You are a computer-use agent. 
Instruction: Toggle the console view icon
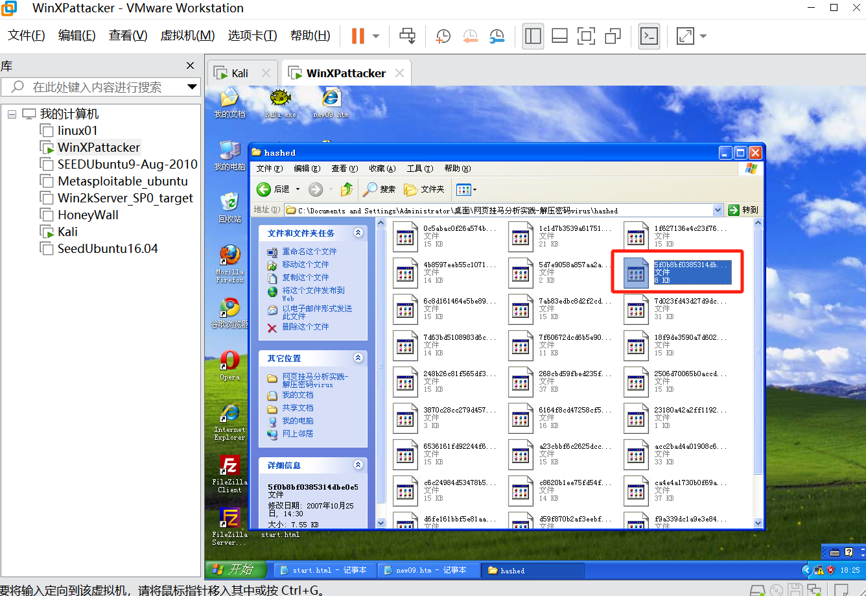(x=649, y=36)
